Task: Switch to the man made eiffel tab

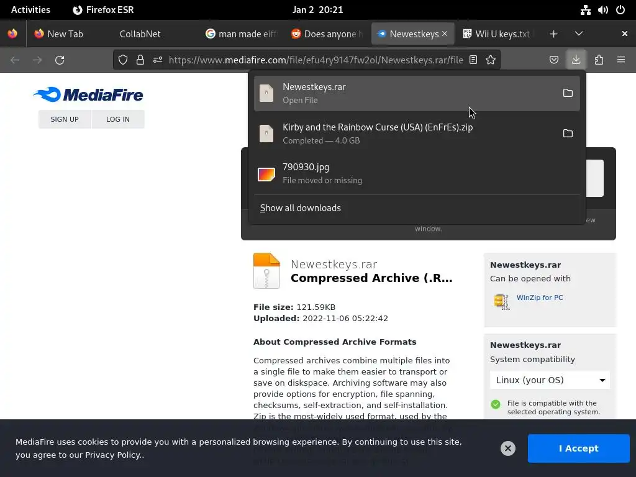Action: (x=242, y=34)
